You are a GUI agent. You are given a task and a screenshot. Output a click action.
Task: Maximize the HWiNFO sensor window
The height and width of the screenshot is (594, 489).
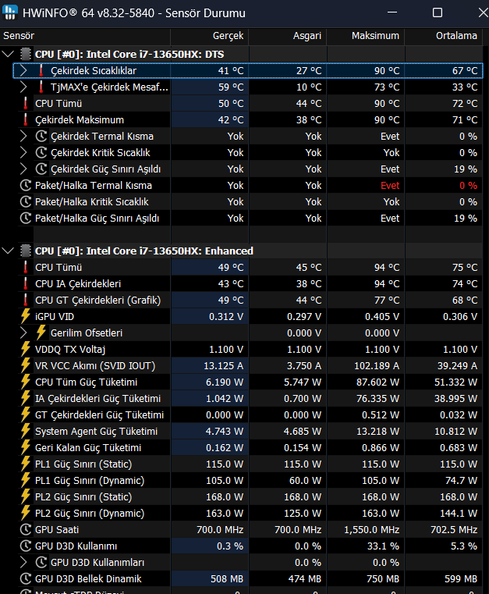coord(438,12)
